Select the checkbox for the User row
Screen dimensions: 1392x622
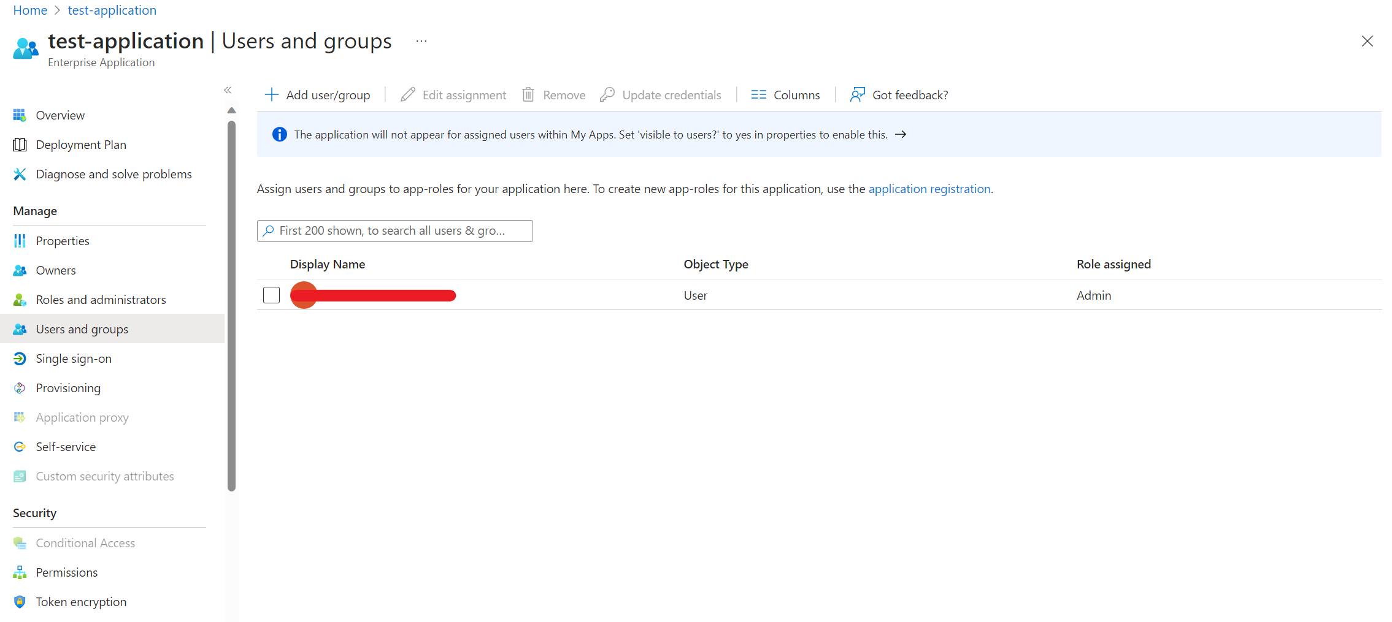(271, 295)
